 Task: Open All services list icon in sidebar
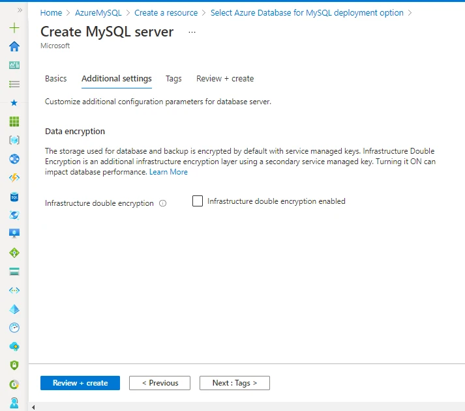pyautogui.click(x=14, y=84)
